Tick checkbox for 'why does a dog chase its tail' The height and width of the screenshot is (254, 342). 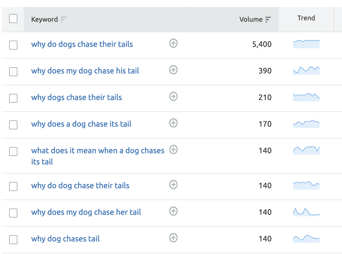pyautogui.click(x=13, y=125)
